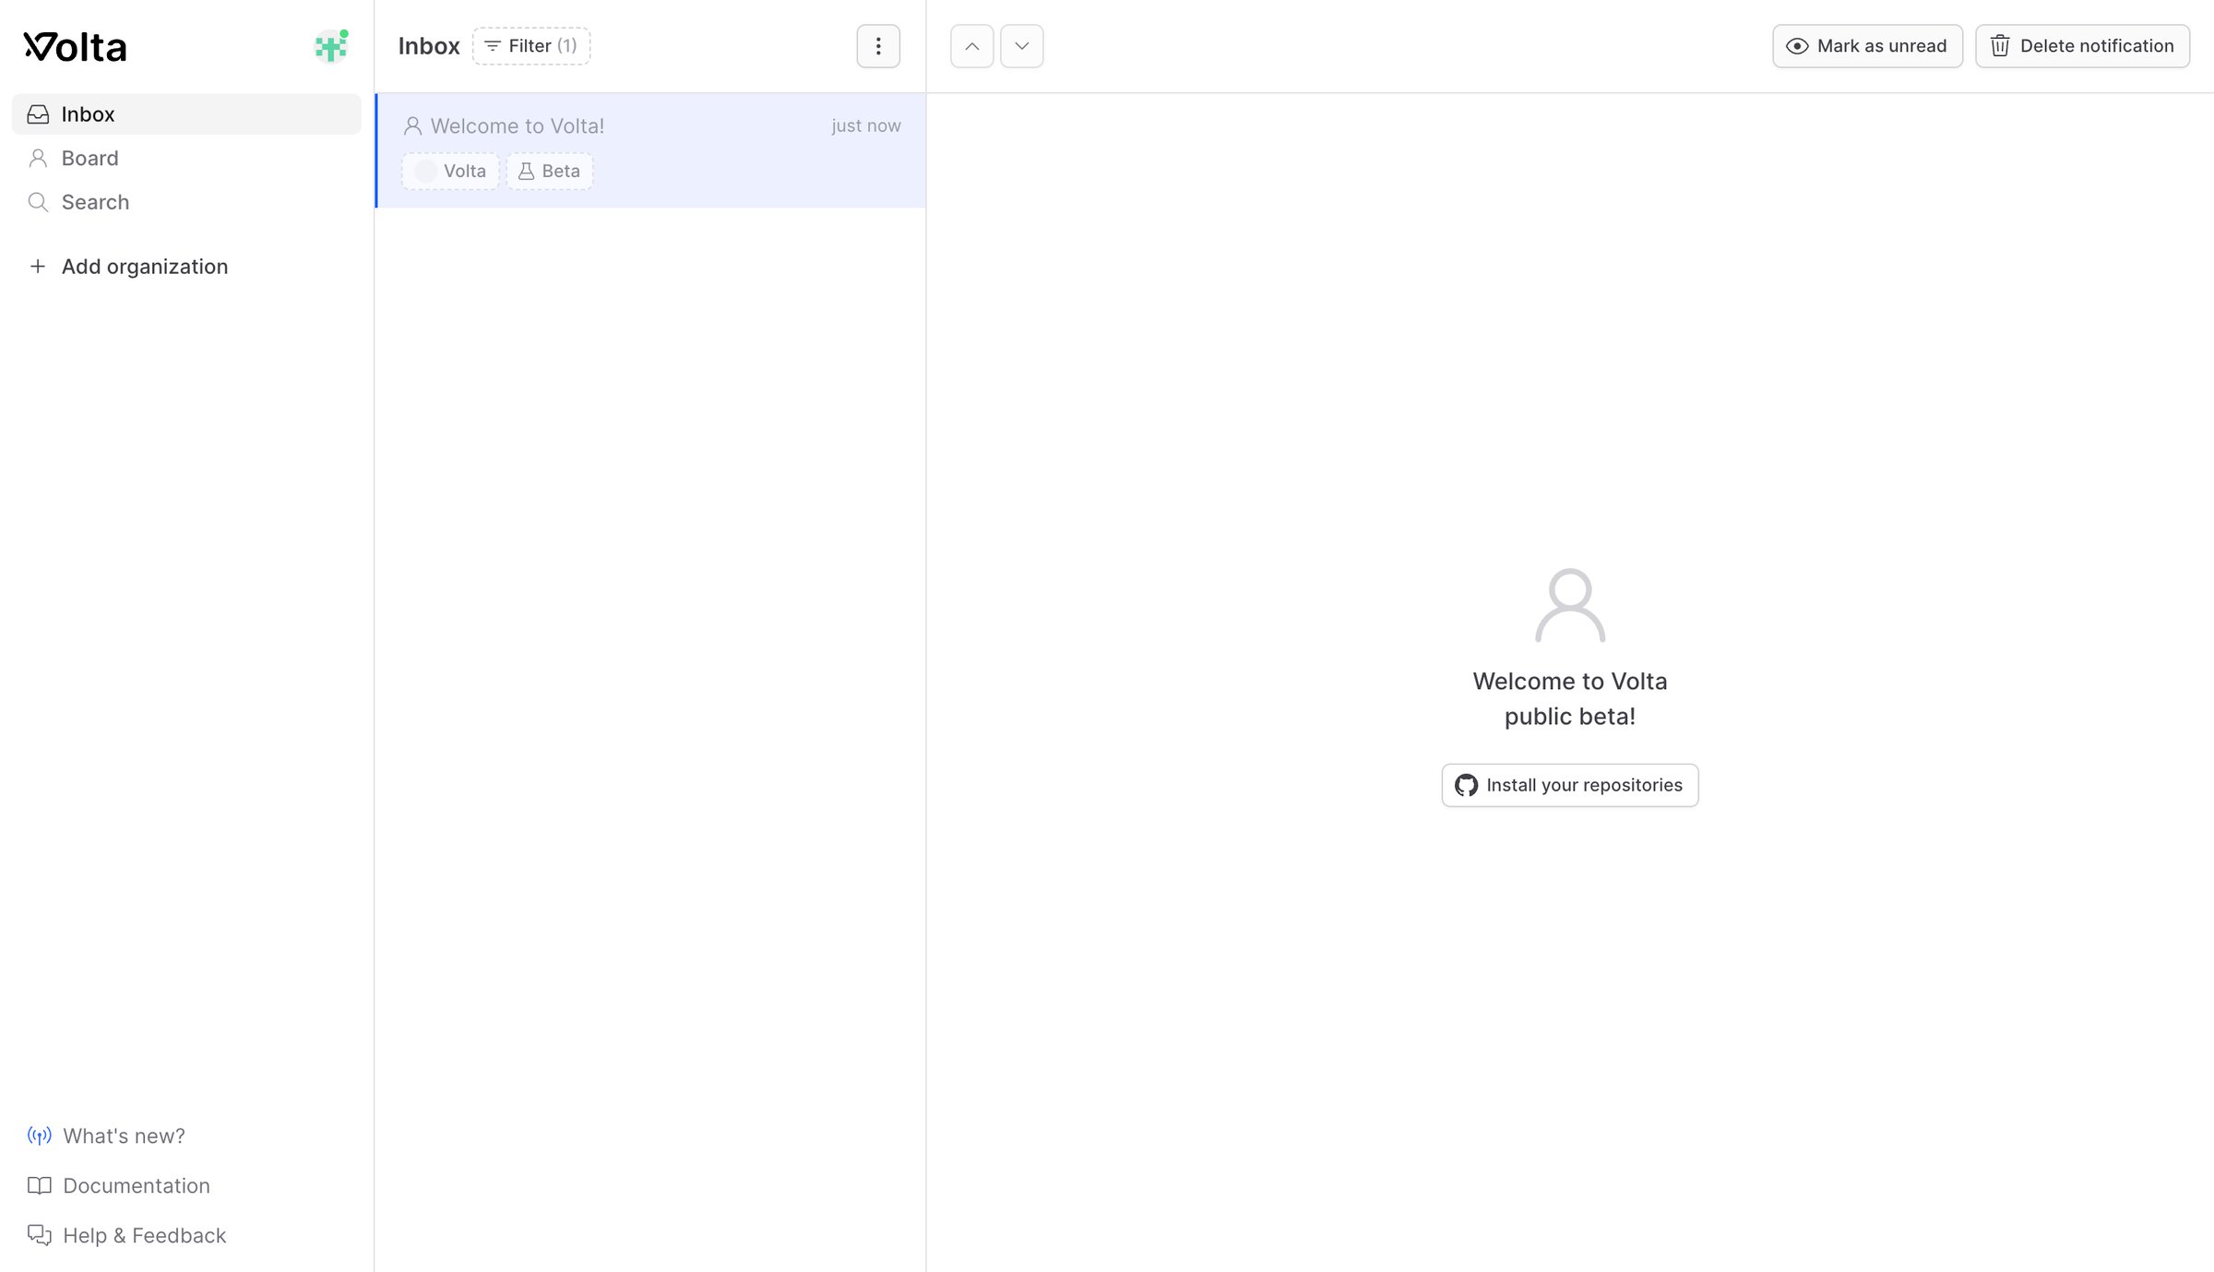Open What's new?
Viewport: 2214px width, 1272px height.
tap(106, 1135)
